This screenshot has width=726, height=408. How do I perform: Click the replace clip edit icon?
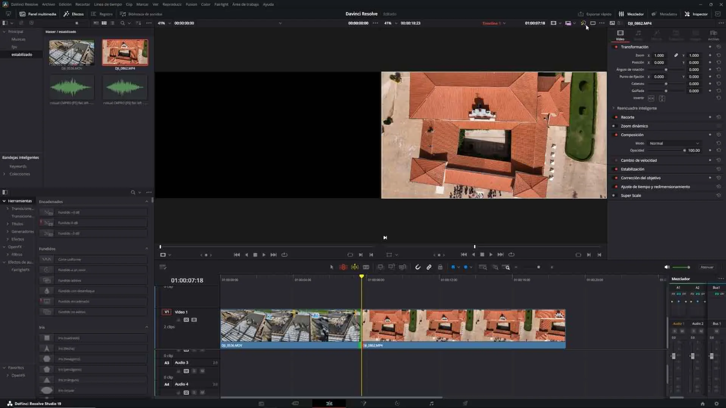(x=403, y=267)
